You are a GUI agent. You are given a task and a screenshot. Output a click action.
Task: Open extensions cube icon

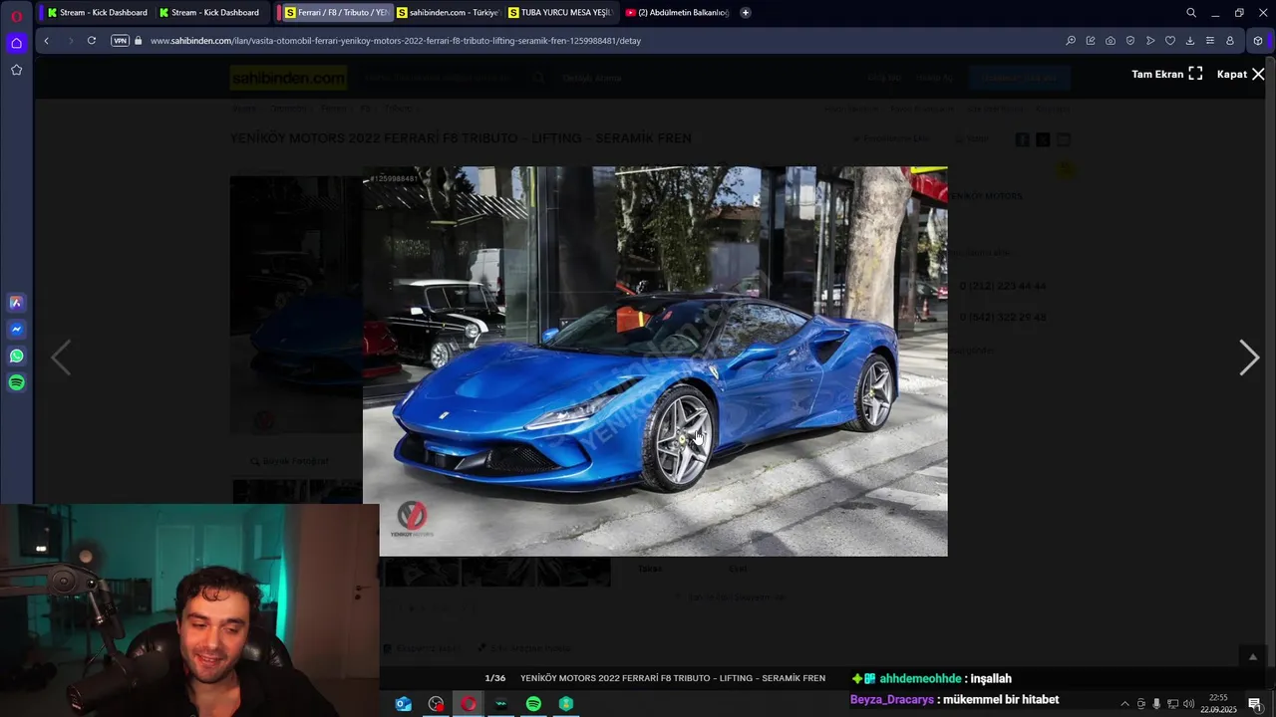pyautogui.click(x=1258, y=41)
